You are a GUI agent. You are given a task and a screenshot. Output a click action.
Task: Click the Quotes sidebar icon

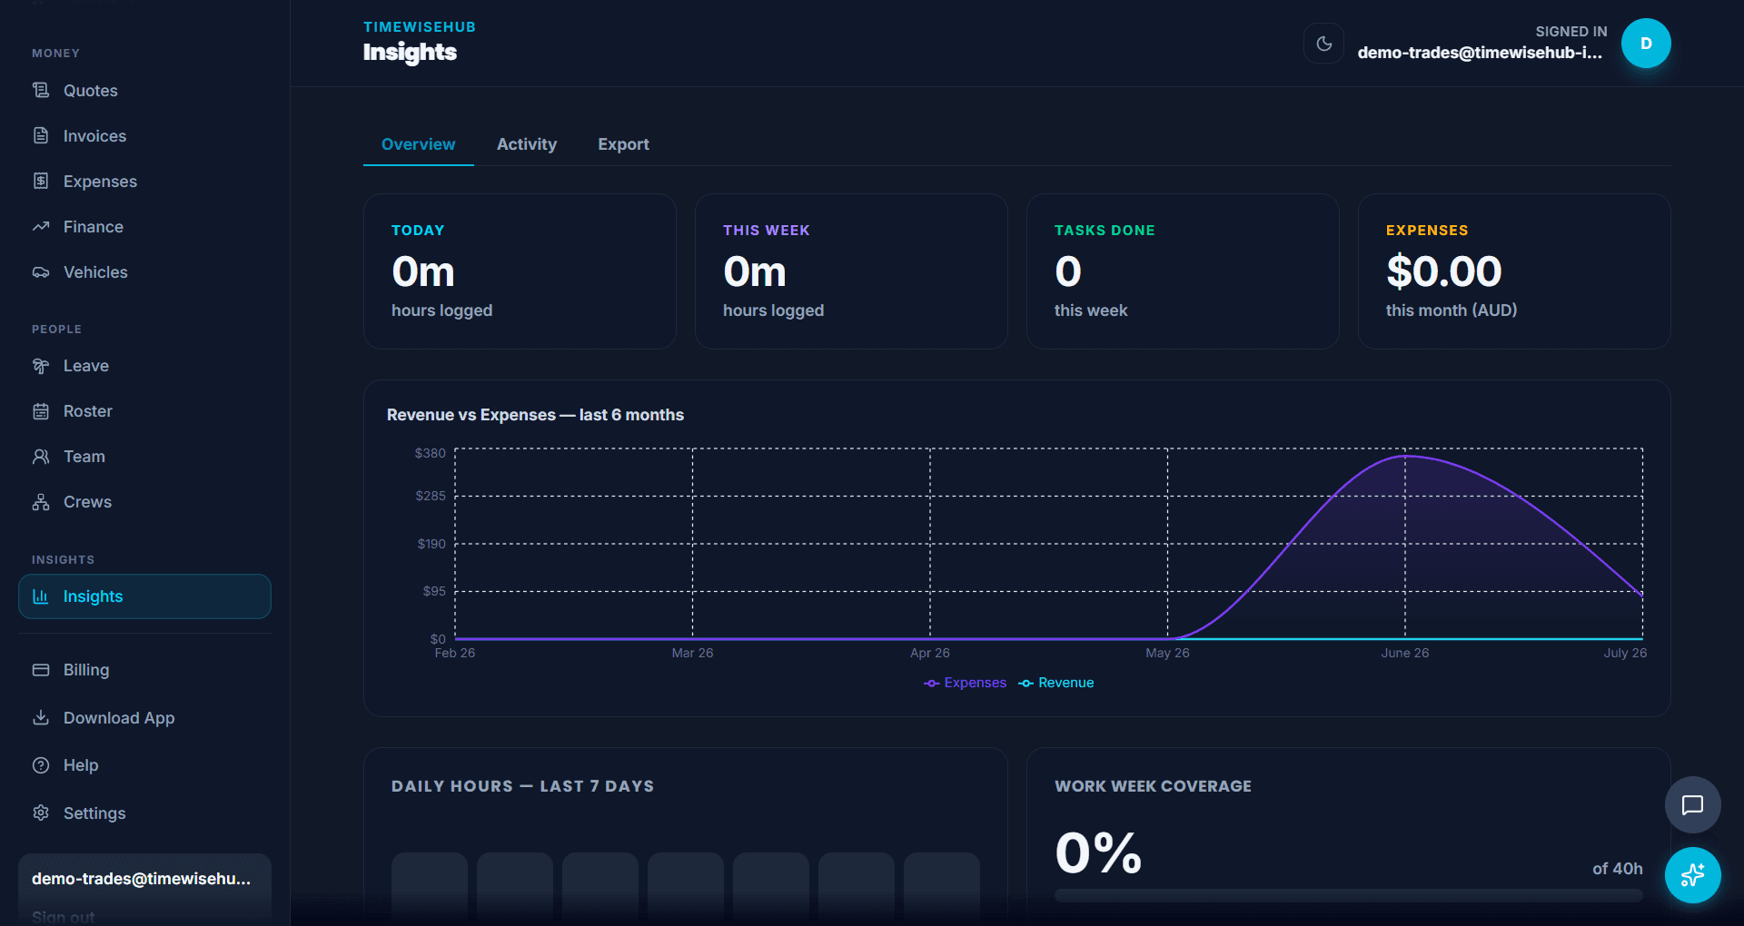[41, 90]
